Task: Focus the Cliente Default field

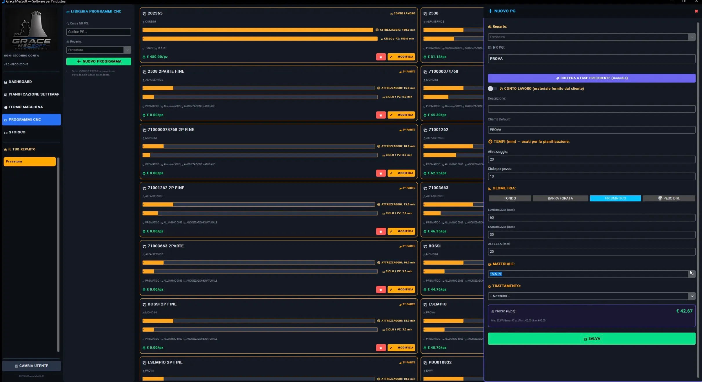Action: click(591, 130)
